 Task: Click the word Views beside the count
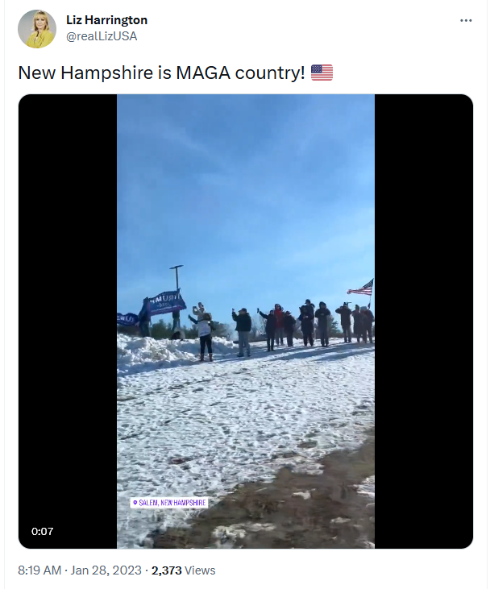200,570
